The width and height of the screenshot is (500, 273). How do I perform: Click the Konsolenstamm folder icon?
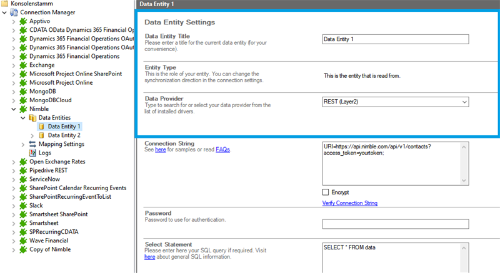tap(6, 3)
